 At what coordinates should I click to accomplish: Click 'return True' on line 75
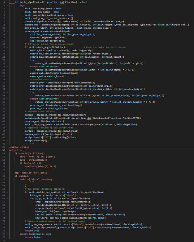tap(32, 231)
